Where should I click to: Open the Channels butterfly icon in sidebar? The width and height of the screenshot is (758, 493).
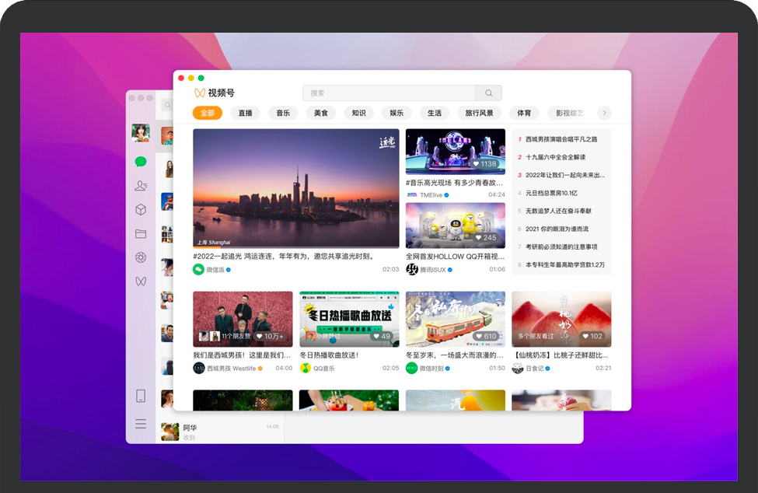point(141,281)
